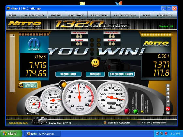Open the TEAM tab
Viewport: 183px width, 137px height.
pyautogui.click(x=146, y=15)
